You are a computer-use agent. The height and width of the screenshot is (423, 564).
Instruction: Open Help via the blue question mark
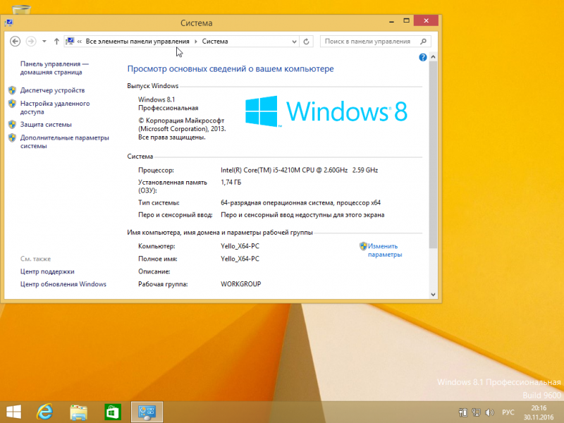(422, 57)
